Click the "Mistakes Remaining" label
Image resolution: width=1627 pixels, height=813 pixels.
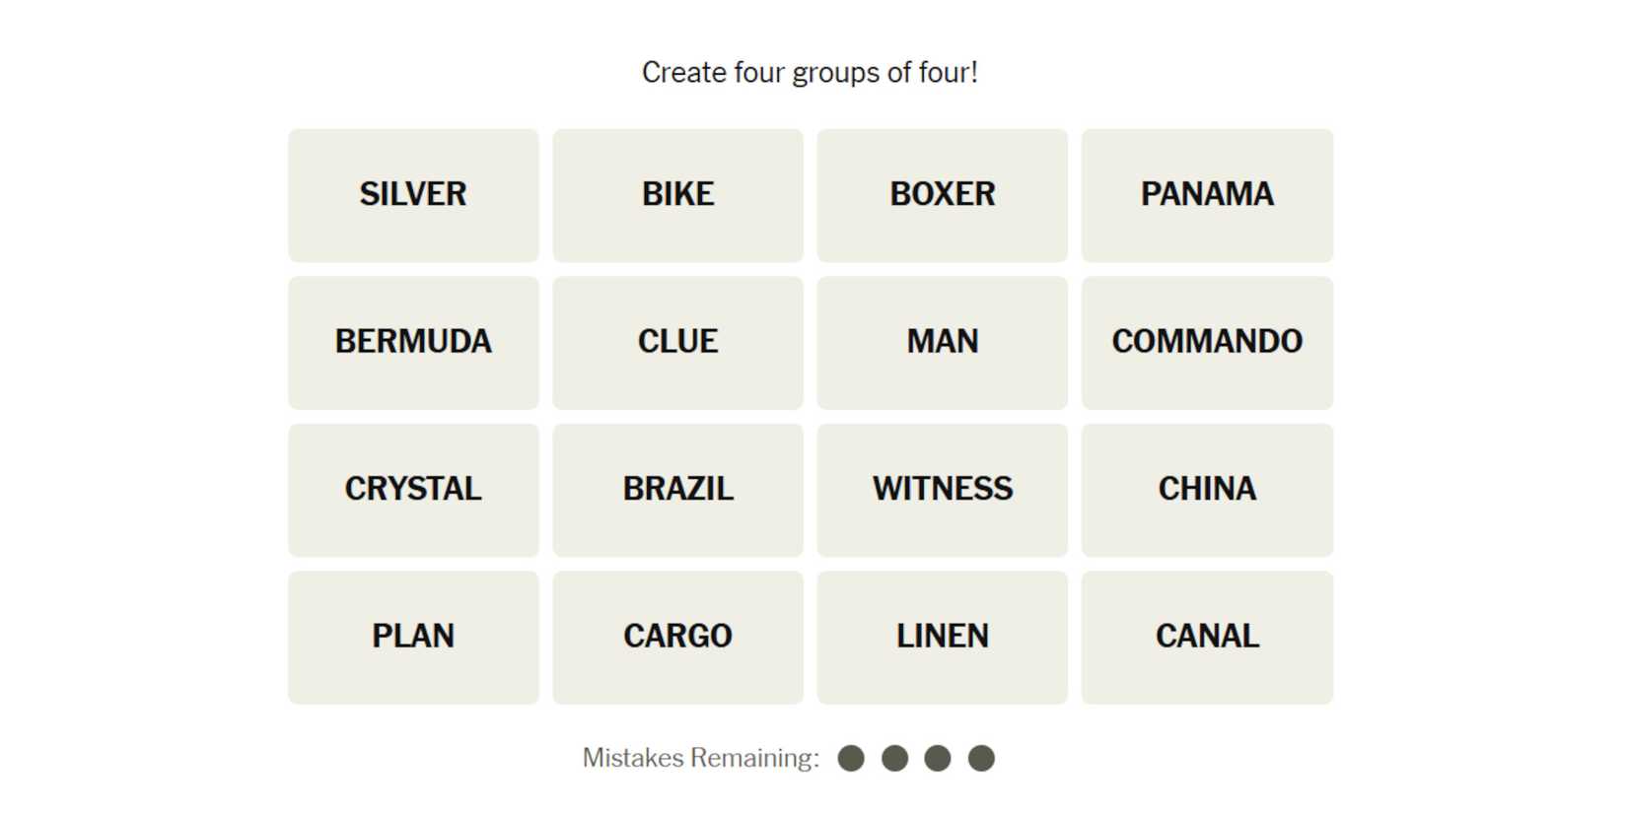(700, 758)
